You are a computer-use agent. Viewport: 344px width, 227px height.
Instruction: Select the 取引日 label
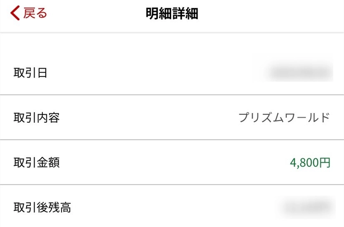[31, 73]
